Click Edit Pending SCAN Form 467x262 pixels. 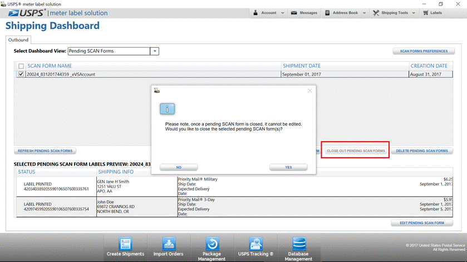pyautogui.click(x=422, y=223)
